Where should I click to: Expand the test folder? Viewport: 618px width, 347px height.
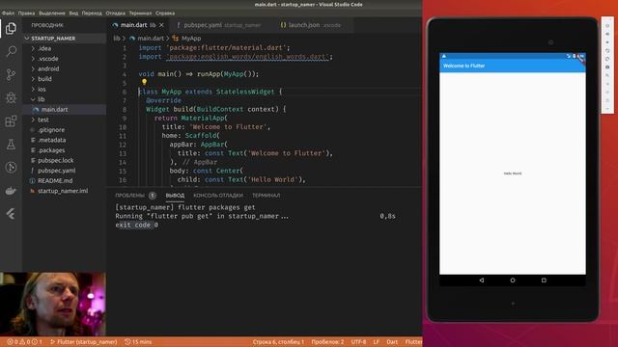tap(43, 120)
